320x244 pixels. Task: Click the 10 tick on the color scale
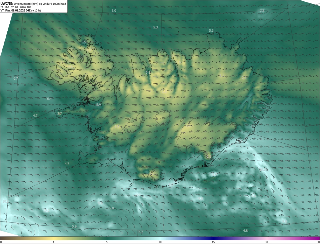point(160,242)
